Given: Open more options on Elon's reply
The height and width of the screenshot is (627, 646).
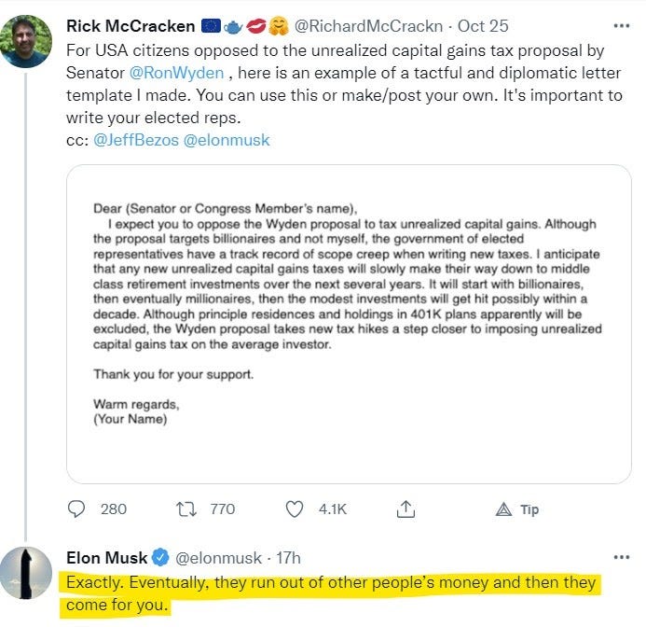Looking at the screenshot, I should pyautogui.click(x=621, y=557).
